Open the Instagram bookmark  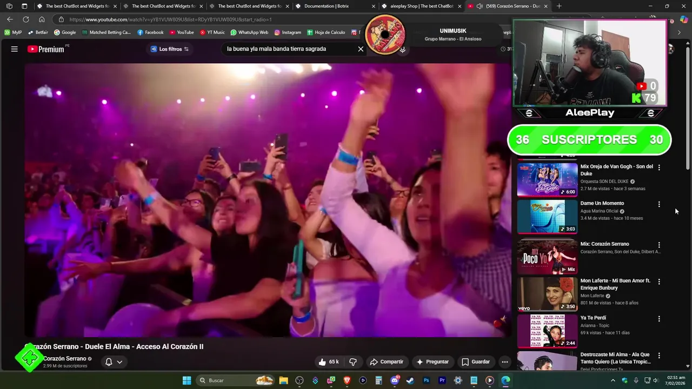[288, 32]
